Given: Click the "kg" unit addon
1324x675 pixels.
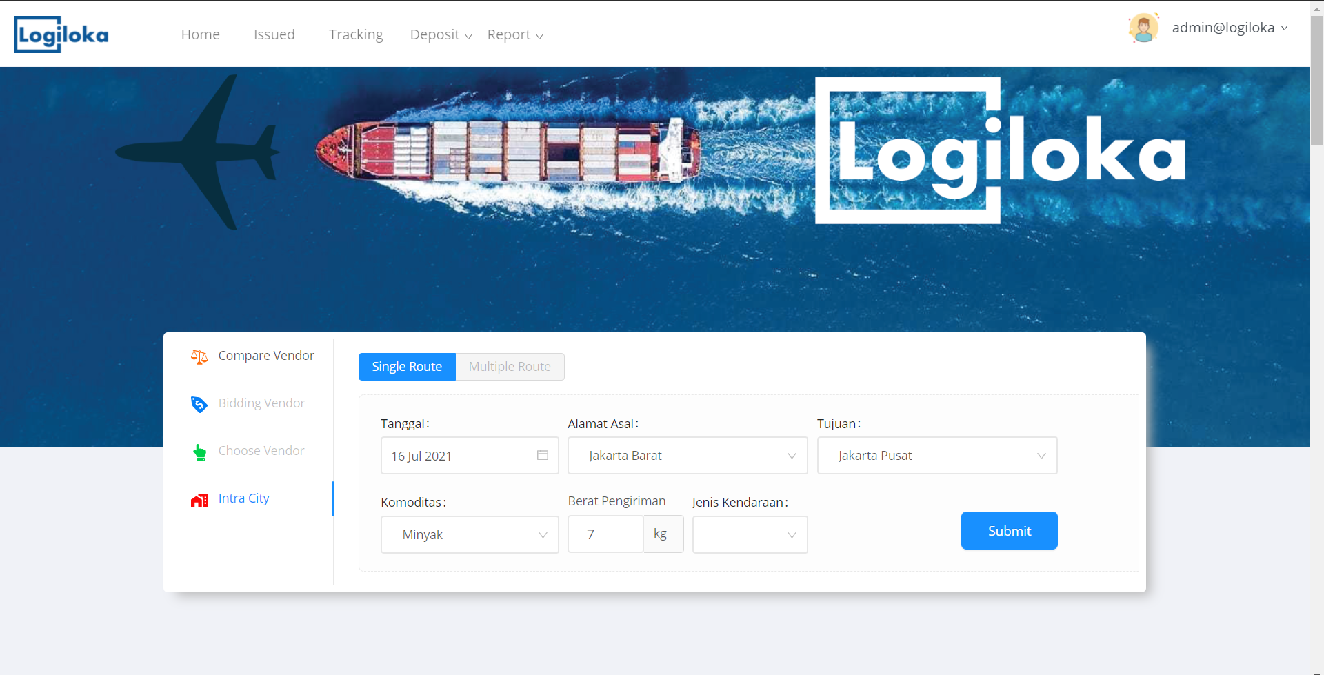Looking at the screenshot, I should (663, 534).
